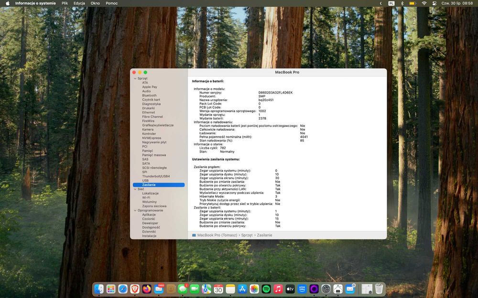Screen dimensions: 478x298
Task: Open the Informacje o systemie menu
Action: (35, 3)
